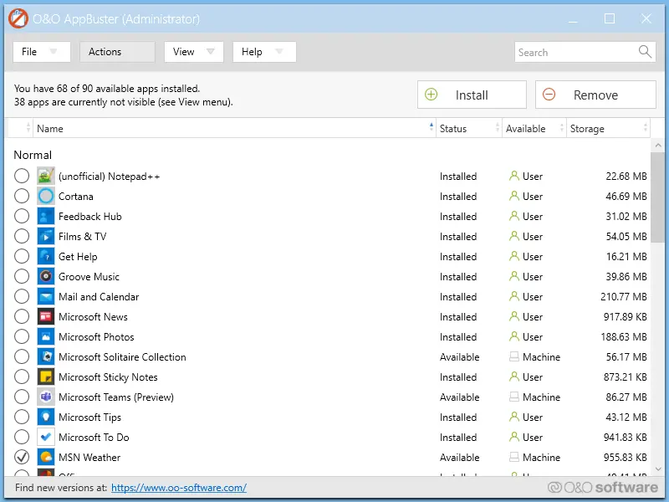This screenshot has height=502, width=669.
Task: Sort the list by Status column
Action: [x=469, y=128]
